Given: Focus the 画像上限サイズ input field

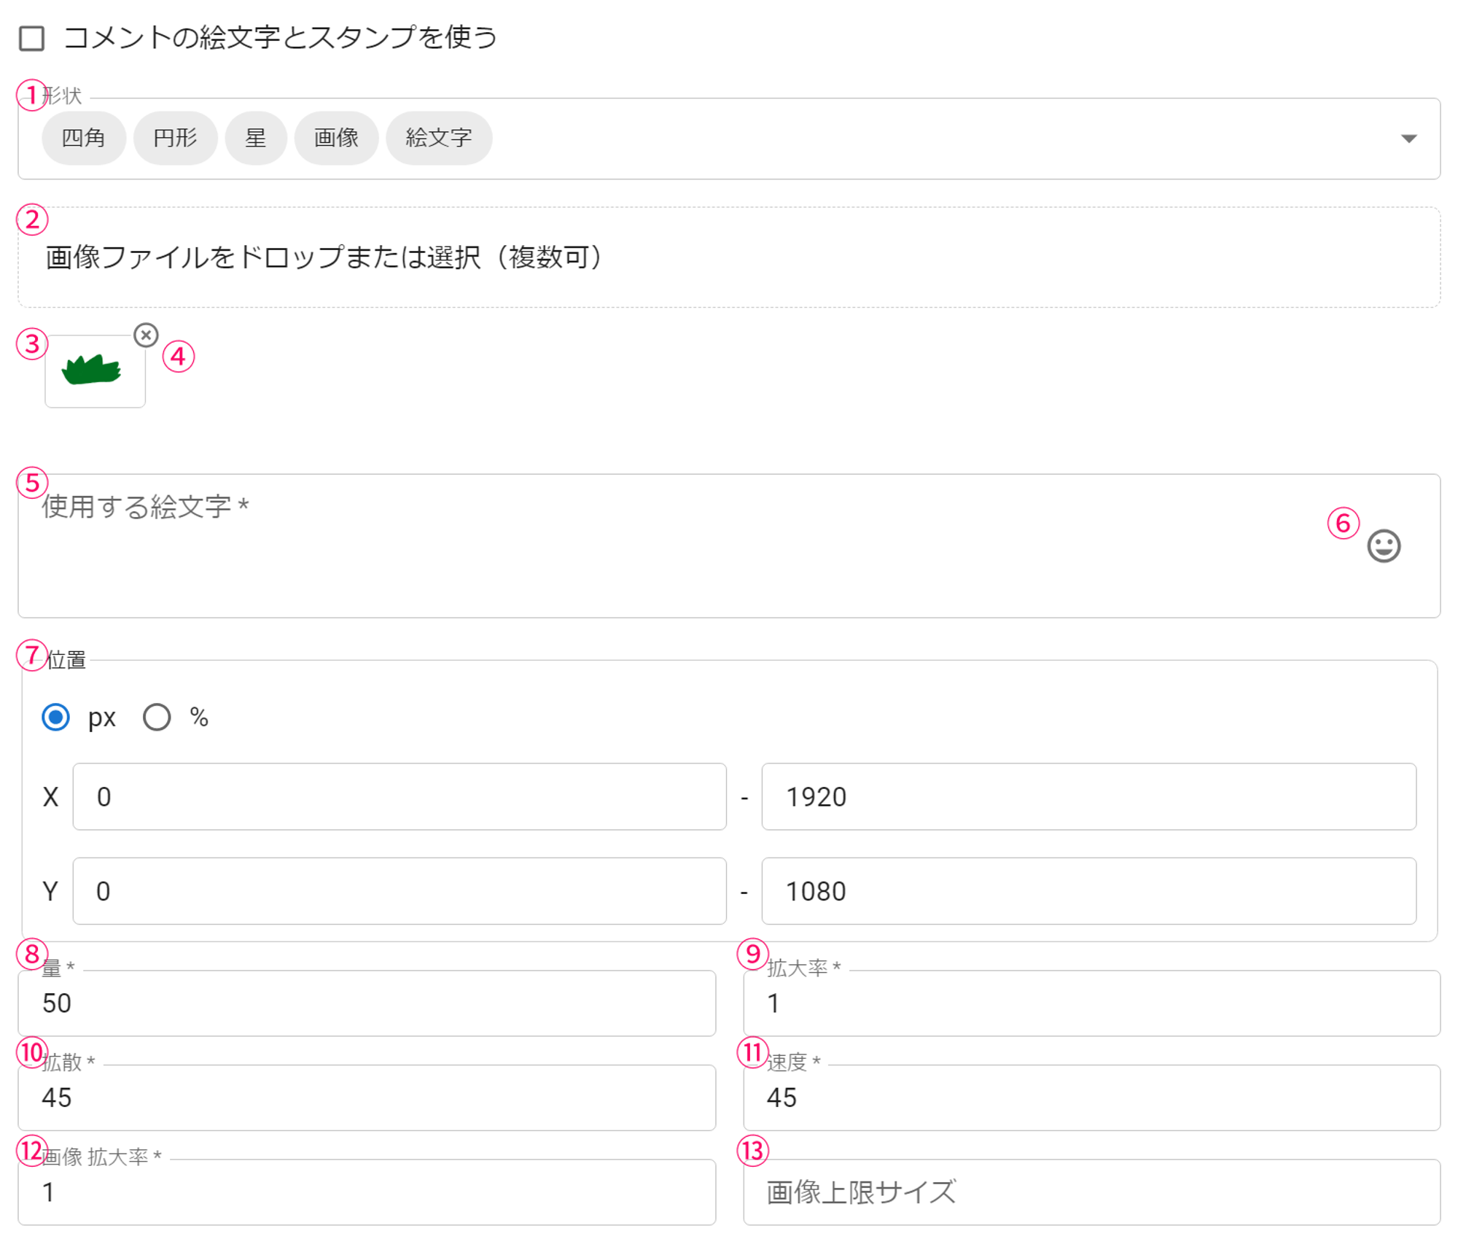Looking at the screenshot, I should tap(1091, 1192).
